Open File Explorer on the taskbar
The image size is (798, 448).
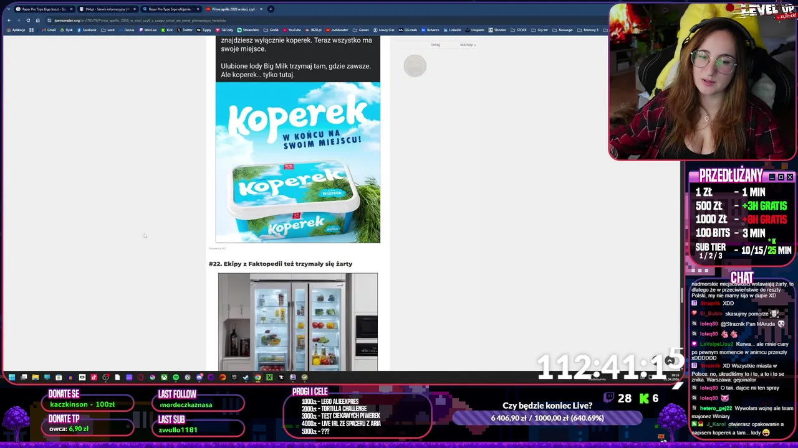point(36,377)
